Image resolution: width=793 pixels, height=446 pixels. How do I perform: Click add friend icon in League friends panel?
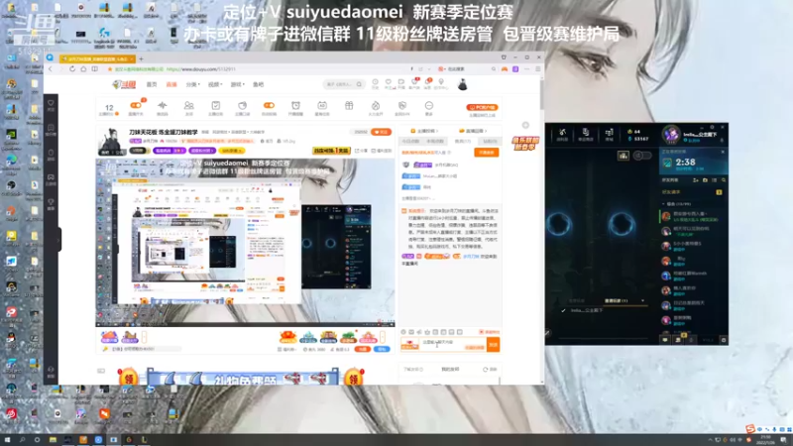click(x=696, y=180)
